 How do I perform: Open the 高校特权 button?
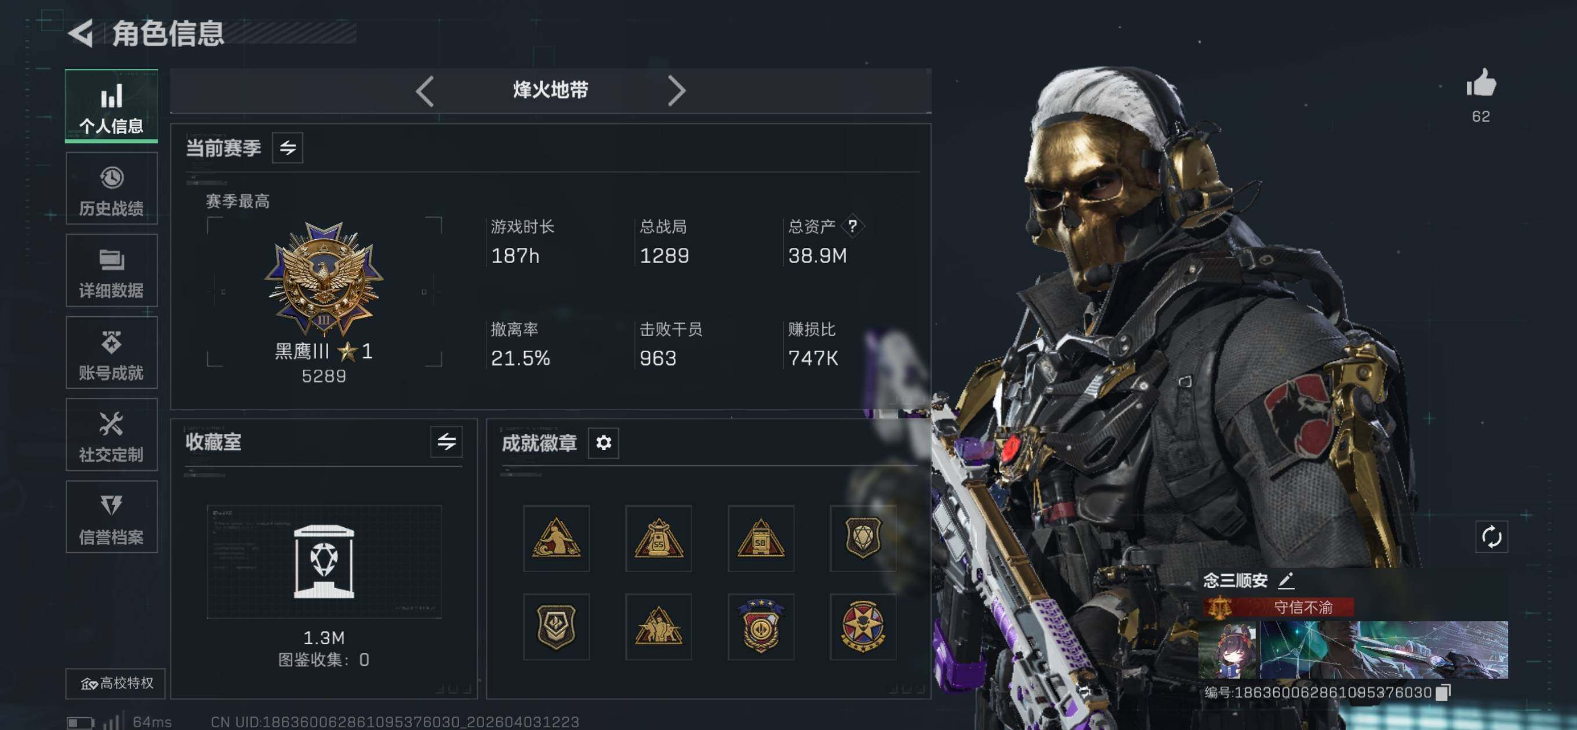(x=116, y=684)
